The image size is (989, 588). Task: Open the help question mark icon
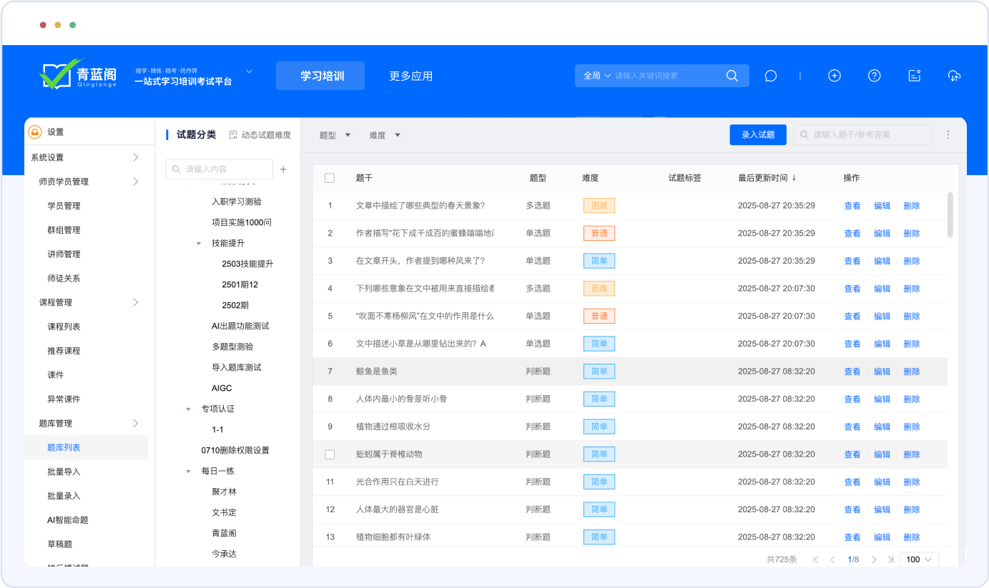[874, 76]
